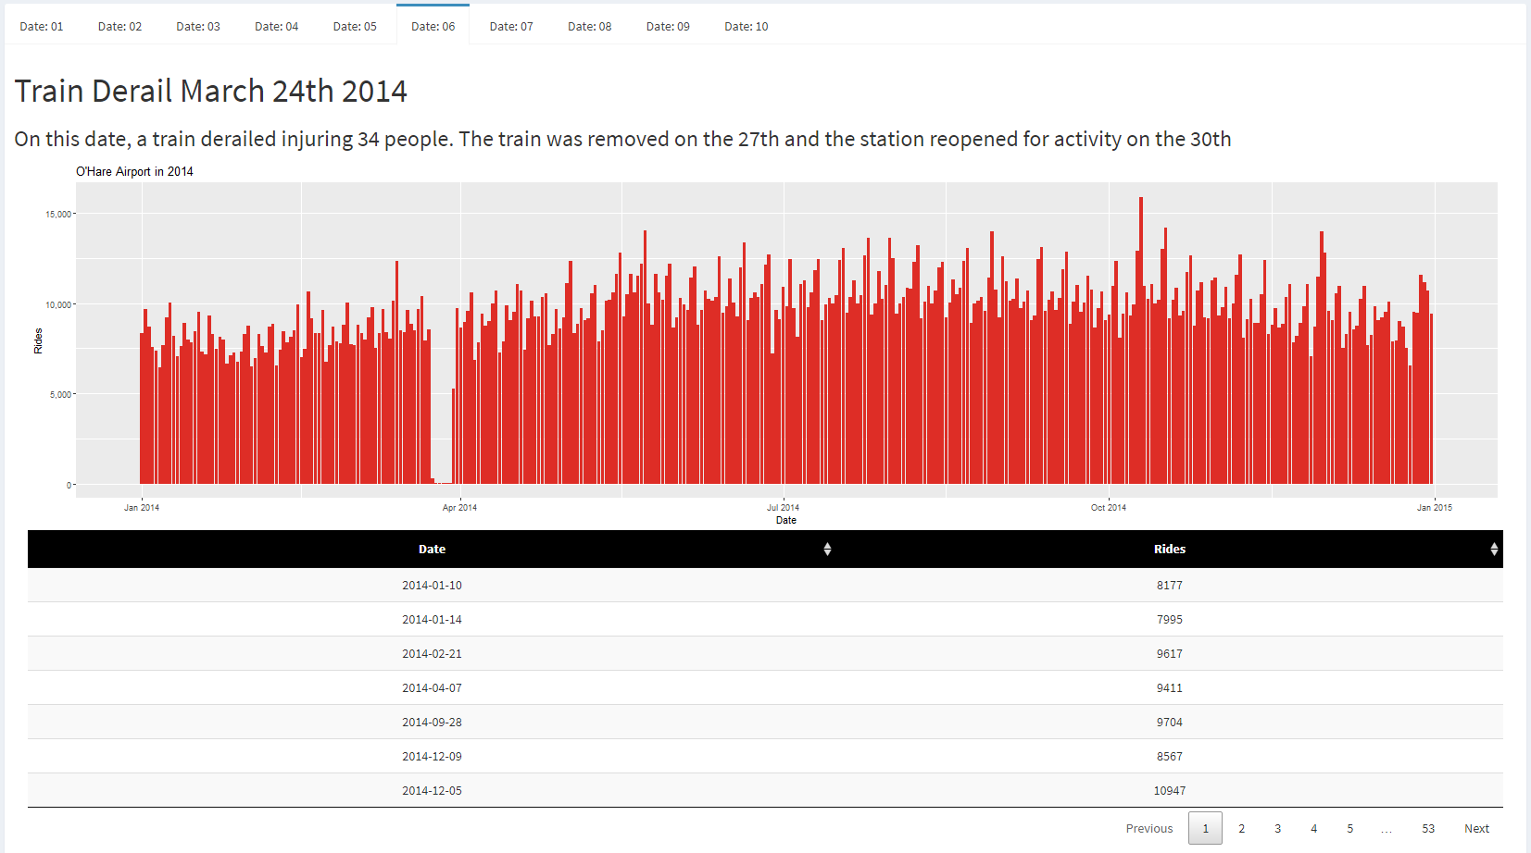This screenshot has width=1531, height=853.
Task: Select the active Date: 06 tab
Action: tap(433, 26)
